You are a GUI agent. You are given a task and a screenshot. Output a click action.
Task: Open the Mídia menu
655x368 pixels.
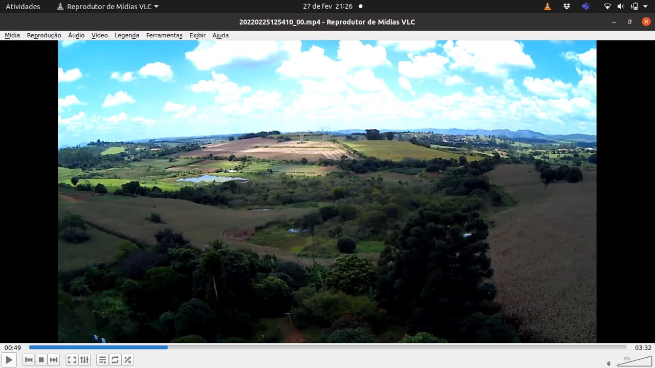point(12,35)
